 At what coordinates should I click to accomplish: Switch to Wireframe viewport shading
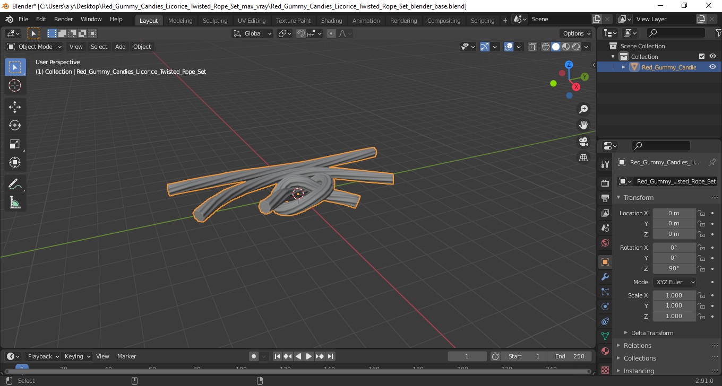[546, 47]
